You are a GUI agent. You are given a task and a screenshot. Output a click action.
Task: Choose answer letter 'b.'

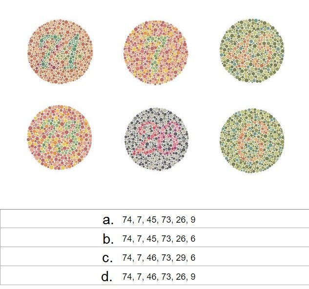[108, 239]
